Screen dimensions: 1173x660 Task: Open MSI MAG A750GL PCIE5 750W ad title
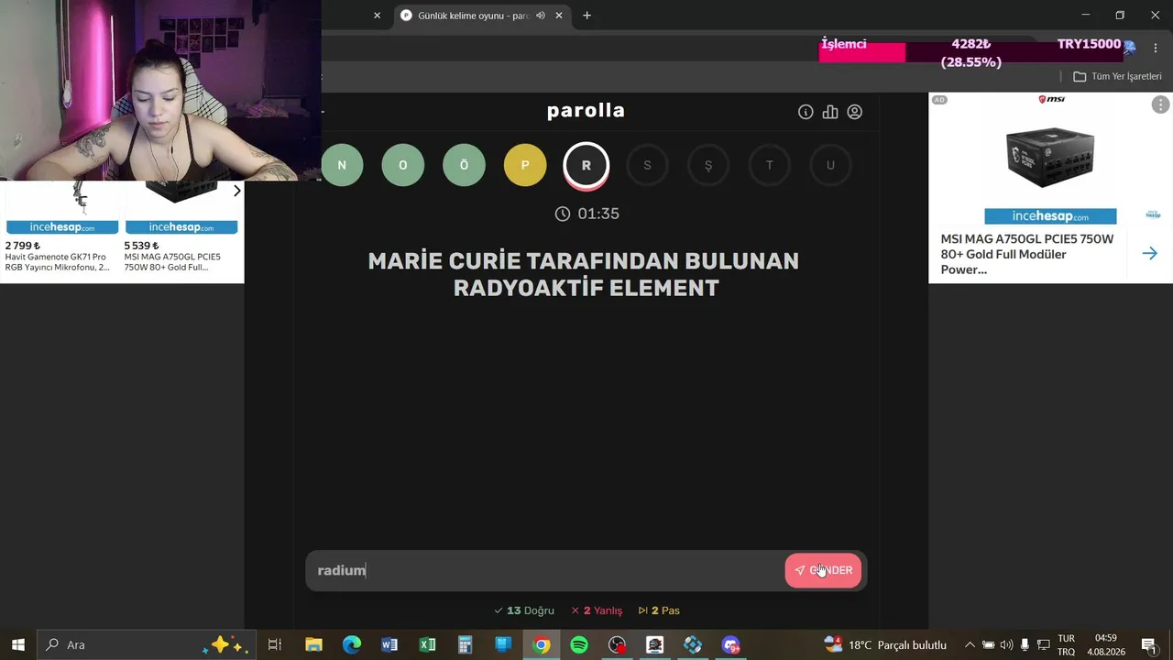click(x=1027, y=254)
